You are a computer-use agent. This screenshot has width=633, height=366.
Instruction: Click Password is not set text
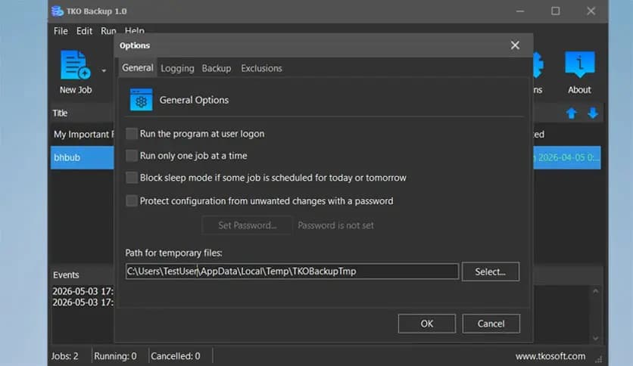[x=335, y=225]
